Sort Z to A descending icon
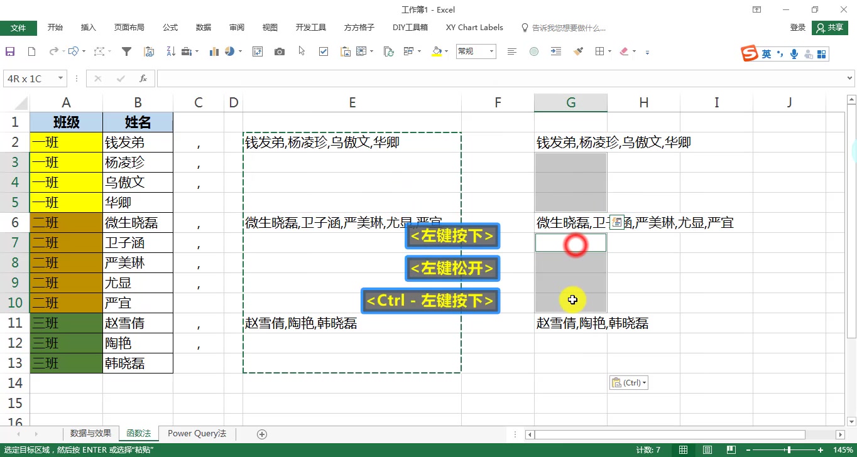The height and width of the screenshot is (457, 857). tap(171, 51)
